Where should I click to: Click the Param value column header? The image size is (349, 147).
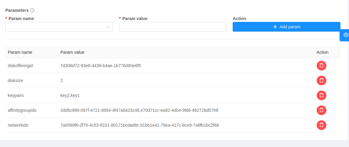coord(72,52)
